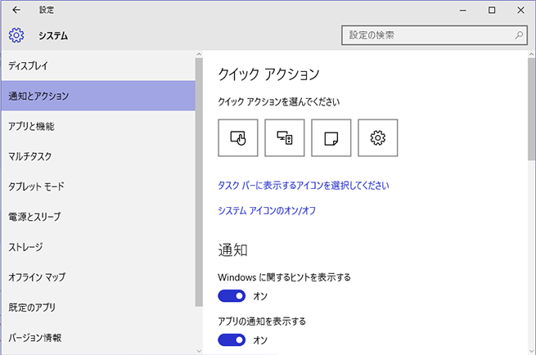Click the All settings gear quick action
Screen dimensions: 536x355
coord(378,137)
